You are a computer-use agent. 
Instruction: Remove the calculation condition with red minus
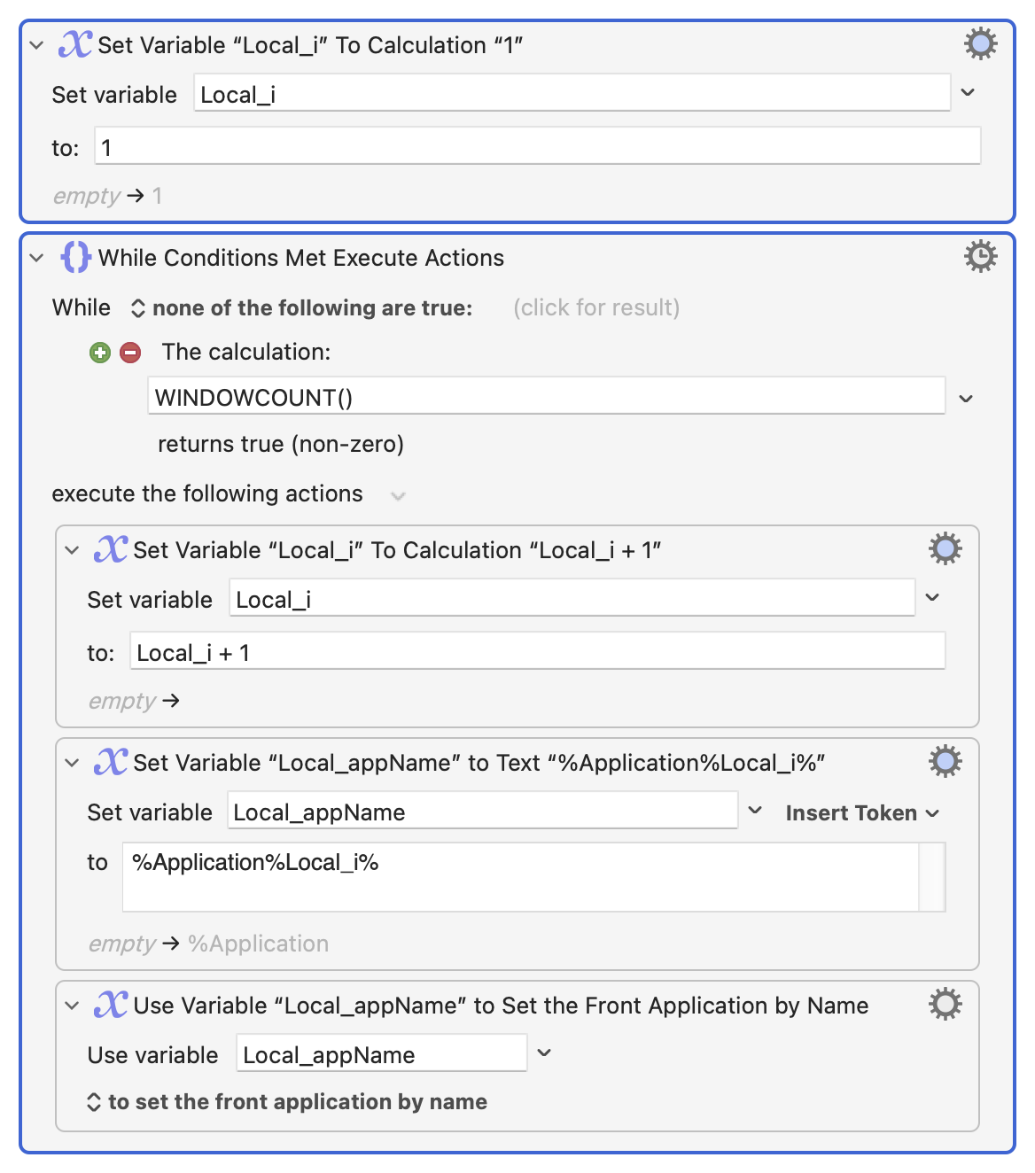(130, 353)
